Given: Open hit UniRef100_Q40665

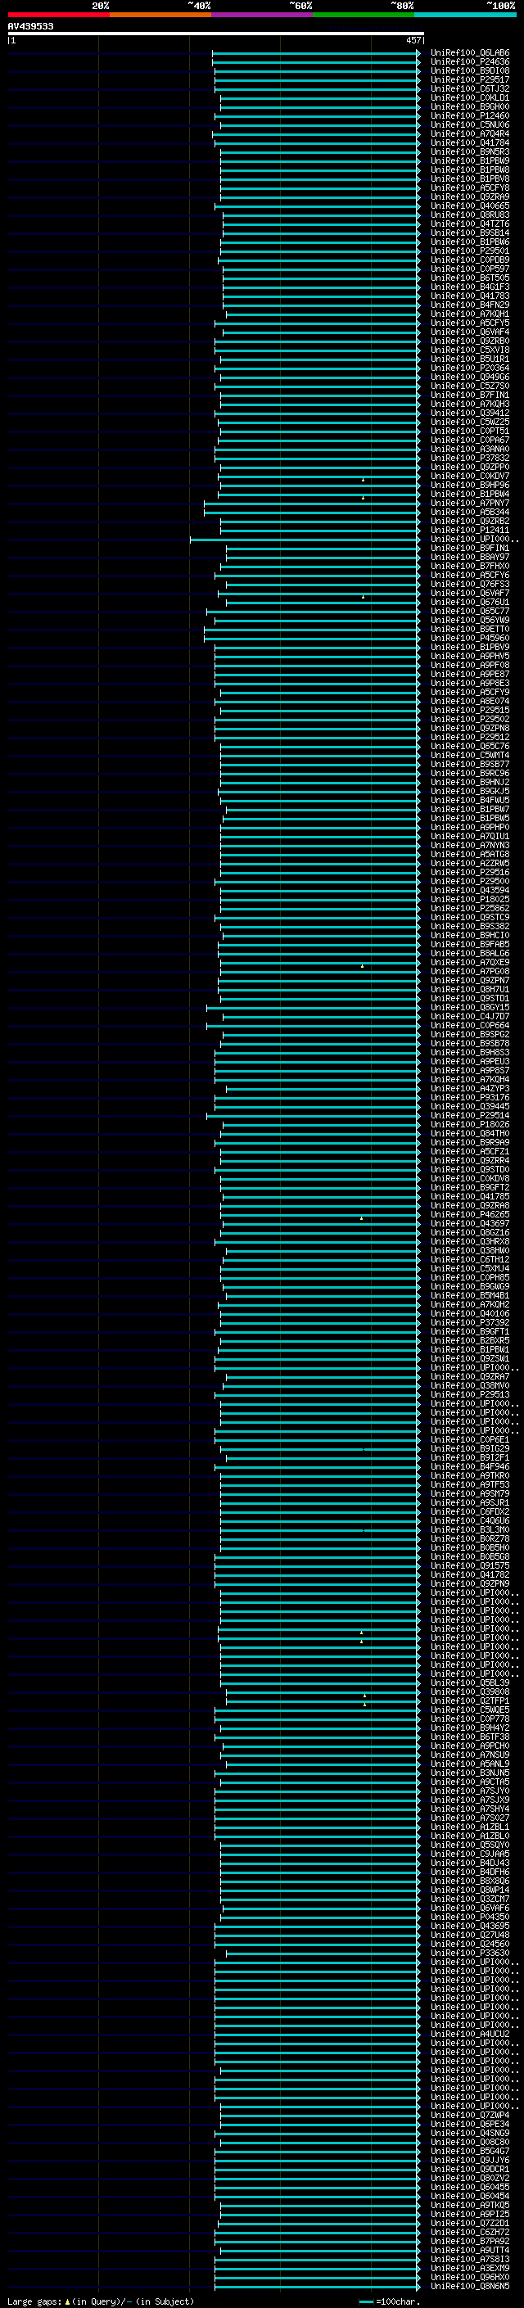Looking at the screenshot, I should coord(470,206).
